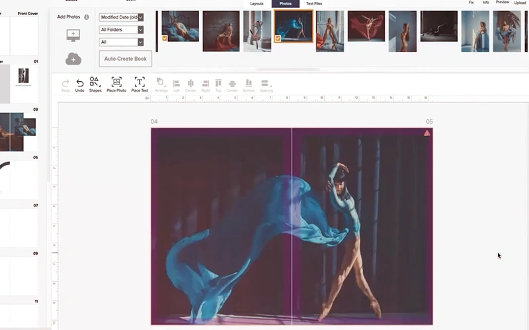Open page 07 thumbnail in sidebar
This screenshot has width=529, height=330.
tap(19, 228)
